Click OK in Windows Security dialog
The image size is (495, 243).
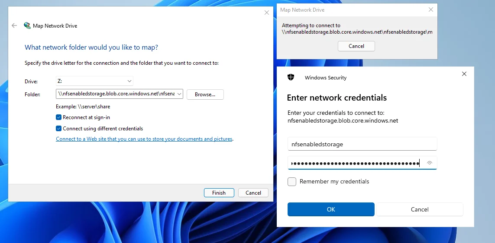tap(331, 209)
